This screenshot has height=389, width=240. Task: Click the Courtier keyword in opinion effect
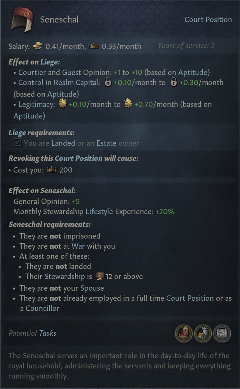(x=32, y=72)
